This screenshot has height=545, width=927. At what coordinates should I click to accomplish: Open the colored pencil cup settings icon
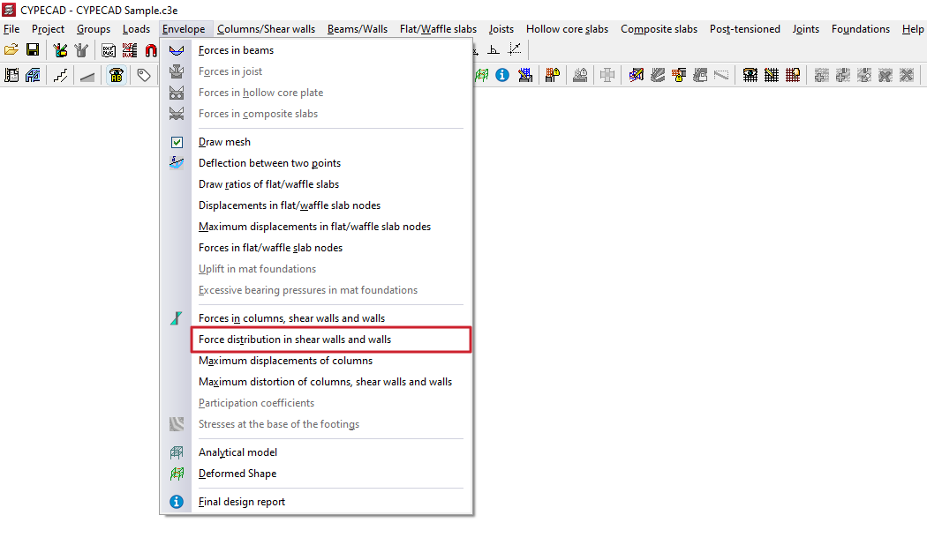(x=60, y=50)
